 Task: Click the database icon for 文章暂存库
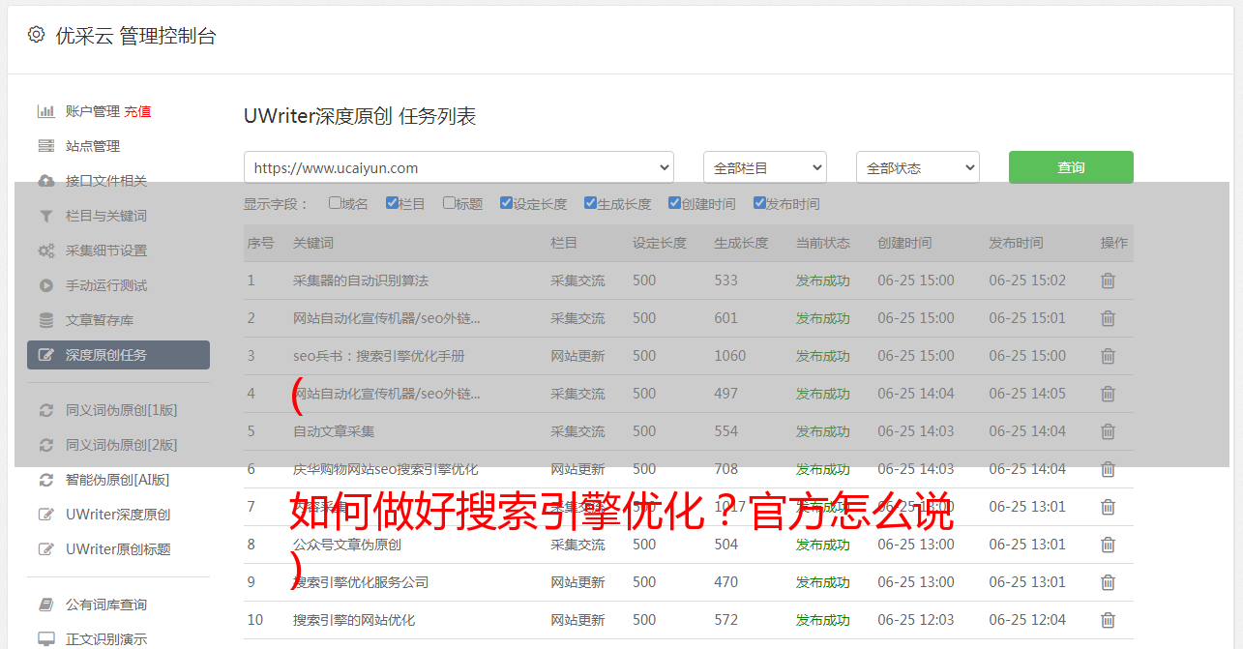click(45, 320)
